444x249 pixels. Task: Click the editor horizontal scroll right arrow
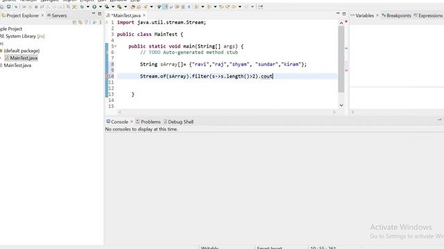click(x=334, y=112)
